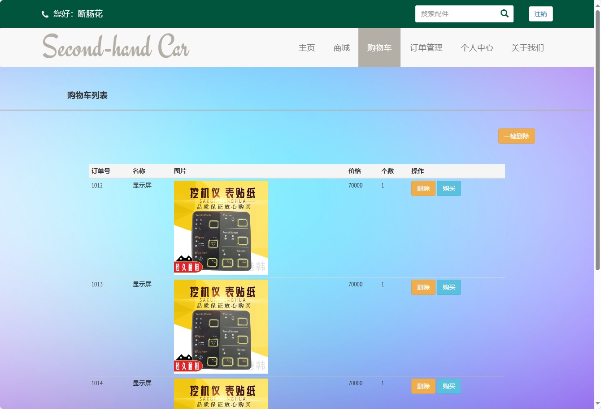Go to 个人中心 page

(477, 47)
